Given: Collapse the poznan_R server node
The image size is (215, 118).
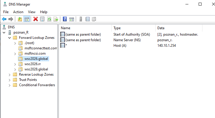Looking at the screenshot, I should [4, 33].
